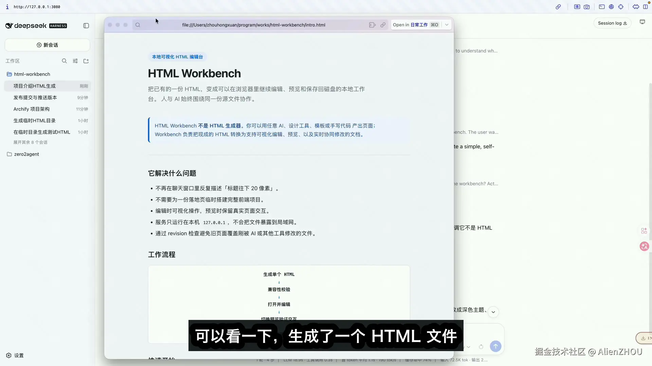Click the 工作流程 heading
652x366 pixels.
click(162, 255)
